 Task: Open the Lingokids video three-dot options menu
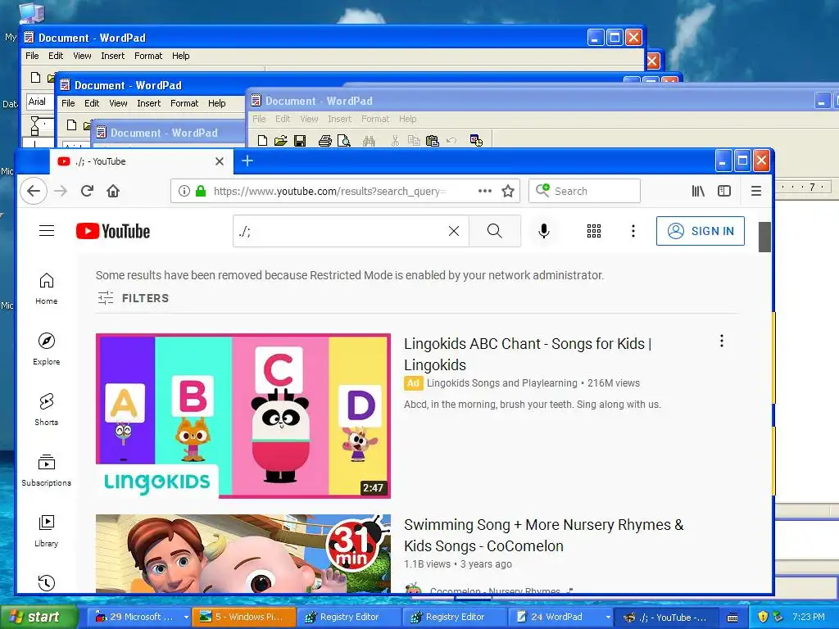pyautogui.click(x=721, y=341)
